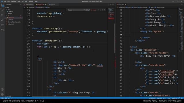
Task: Switch to index.html tab in left group
Action: click(29, 5)
